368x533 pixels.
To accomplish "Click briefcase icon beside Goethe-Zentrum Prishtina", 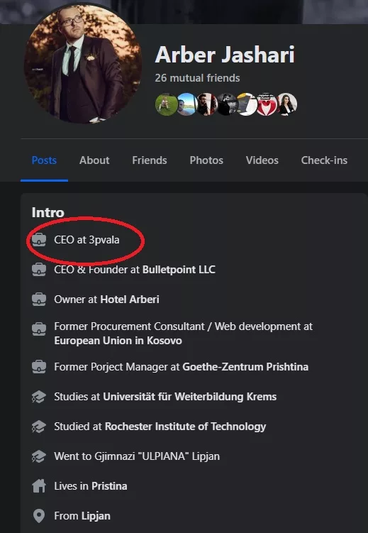I will [39, 367].
